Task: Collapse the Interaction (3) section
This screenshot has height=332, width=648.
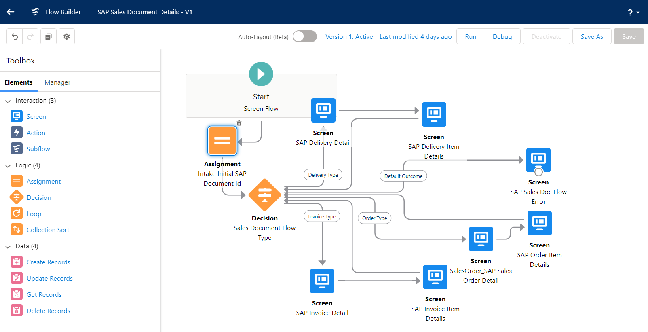Action: (x=8, y=101)
